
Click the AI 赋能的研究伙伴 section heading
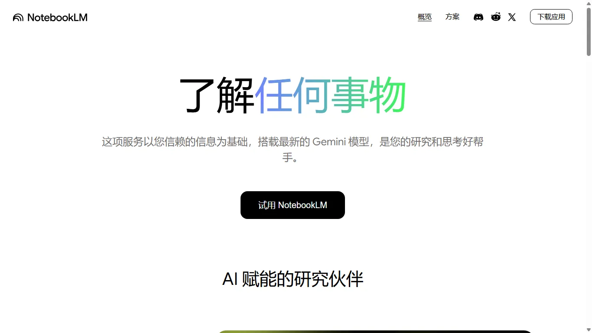[293, 280]
